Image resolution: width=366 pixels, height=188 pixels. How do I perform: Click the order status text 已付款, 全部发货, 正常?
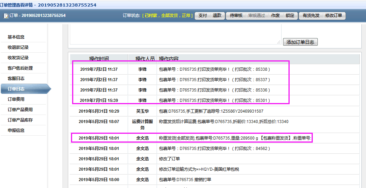tap(168, 16)
